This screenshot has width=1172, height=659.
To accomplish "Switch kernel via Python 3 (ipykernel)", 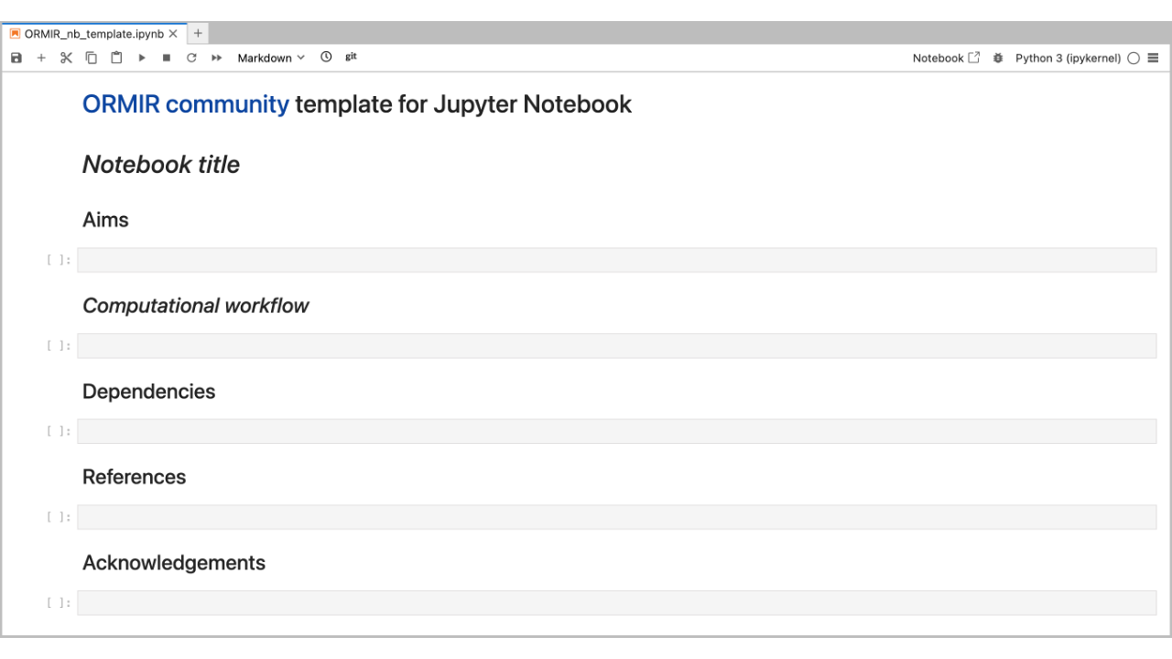I will point(1068,58).
